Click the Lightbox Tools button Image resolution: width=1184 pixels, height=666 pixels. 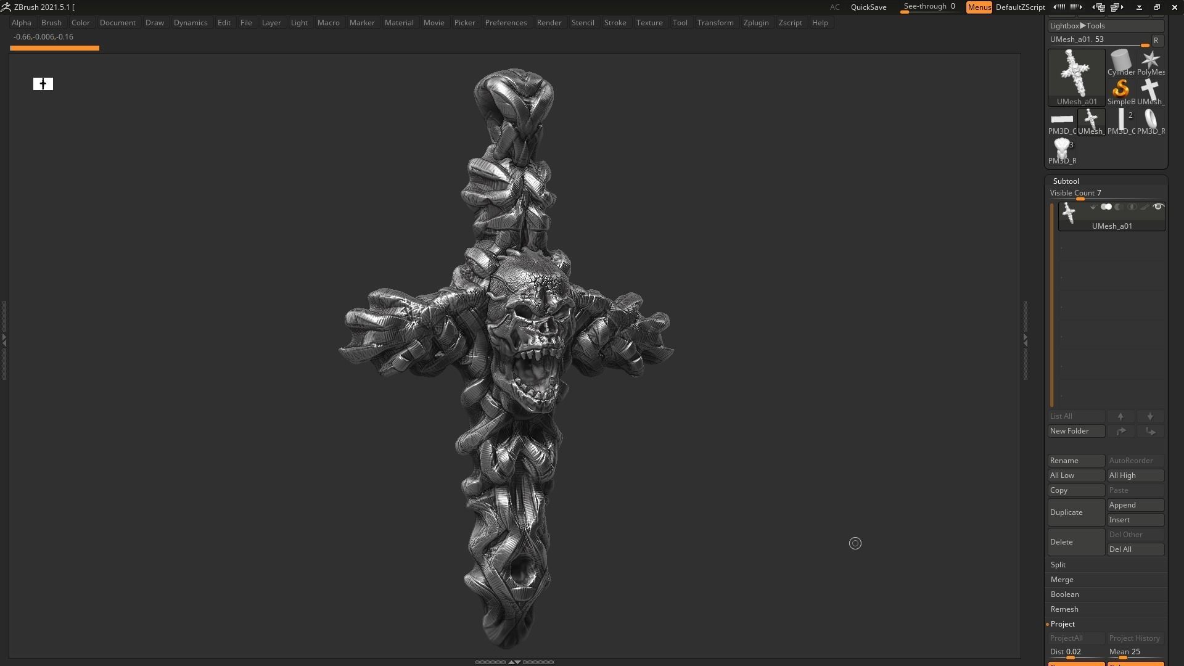point(1106,26)
